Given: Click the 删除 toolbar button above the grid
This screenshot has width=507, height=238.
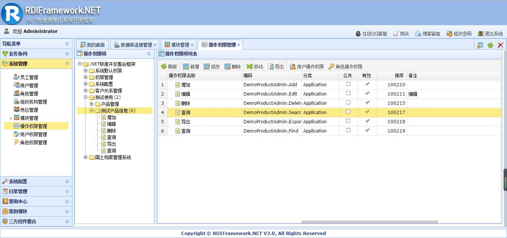Looking at the screenshot, I should click(233, 67).
